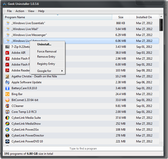This screenshot has width=168, height=159.
Task: Click the Core Temp icon
Action: point(7,112)
